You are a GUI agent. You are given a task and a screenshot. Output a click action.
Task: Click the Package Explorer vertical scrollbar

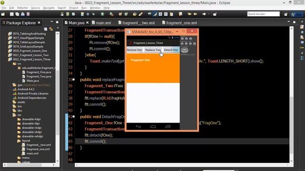click(x=57, y=97)
